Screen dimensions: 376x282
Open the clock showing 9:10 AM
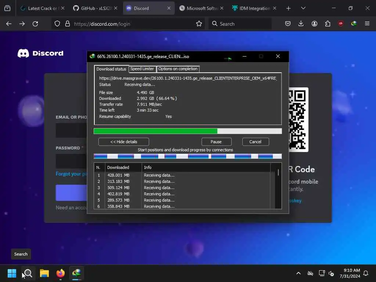tap(350, 273)
